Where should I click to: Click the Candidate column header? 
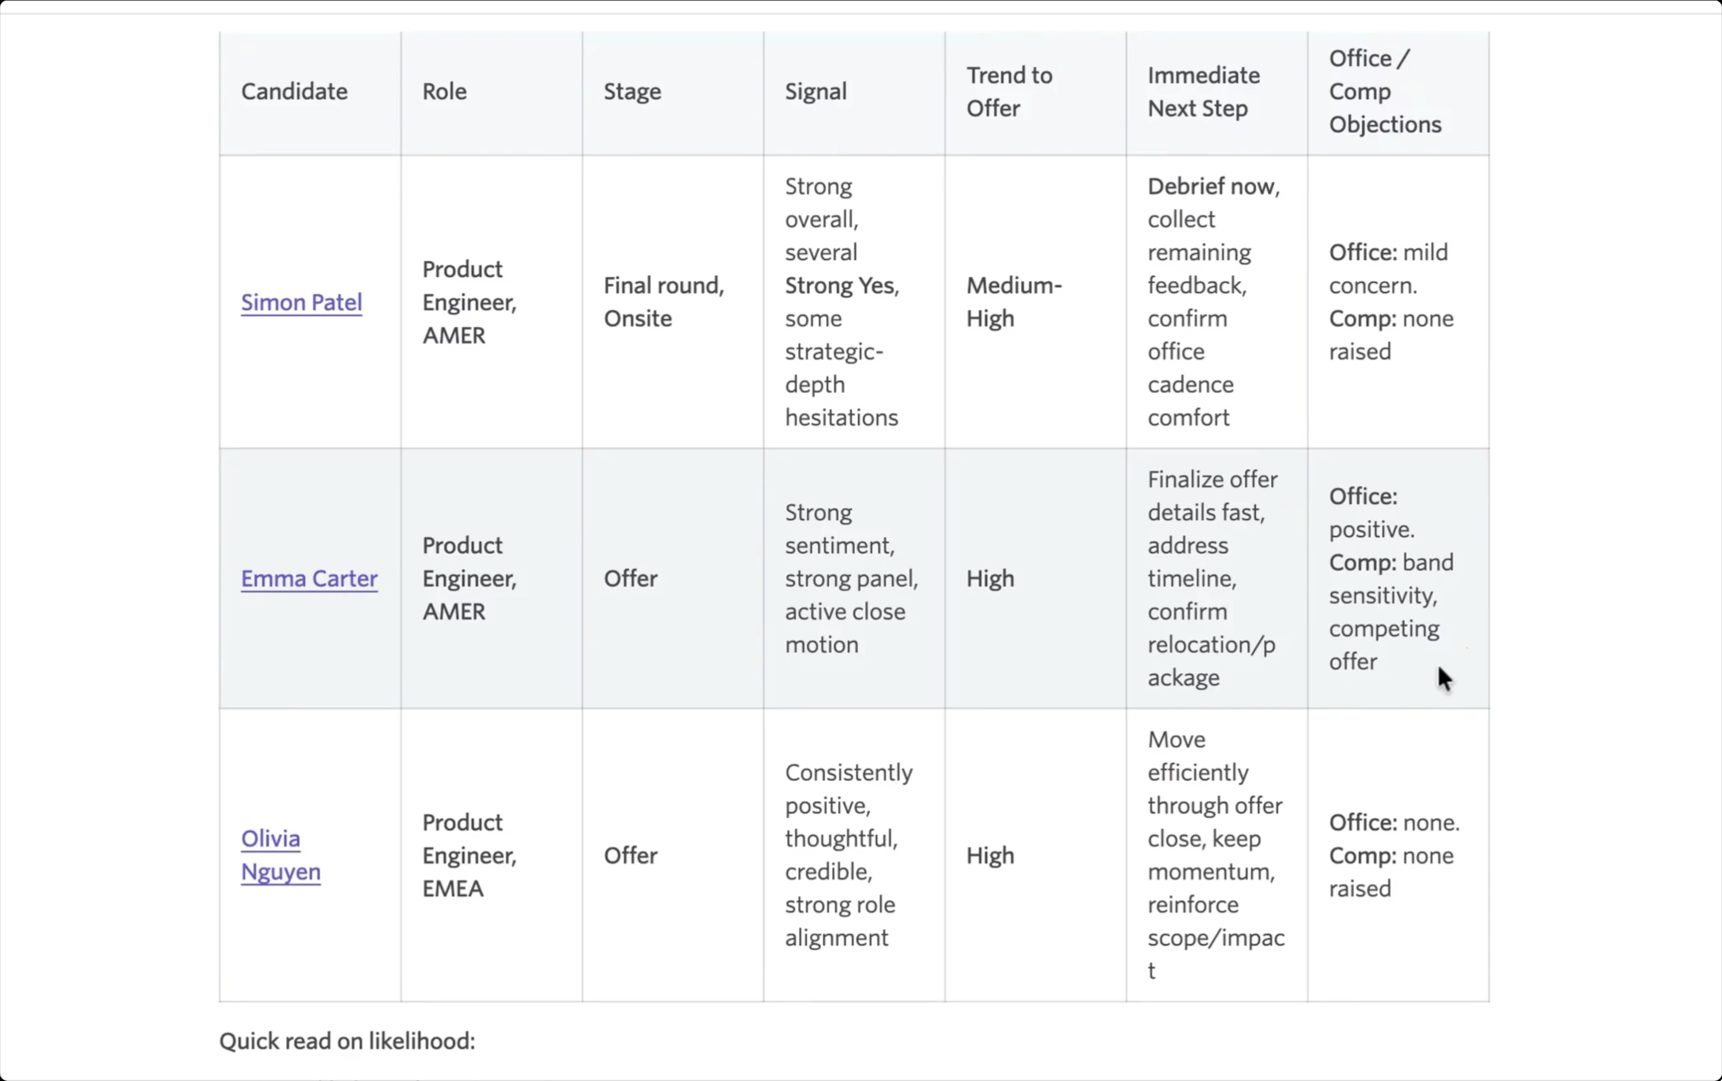[294, 92]
